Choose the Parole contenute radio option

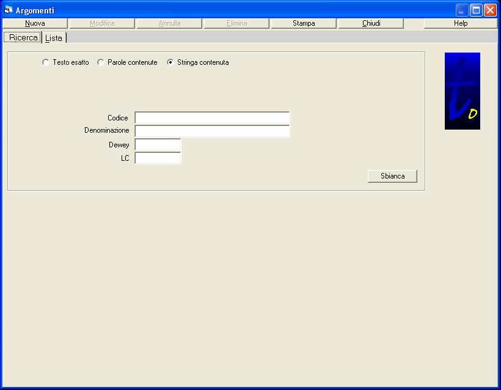101,62
